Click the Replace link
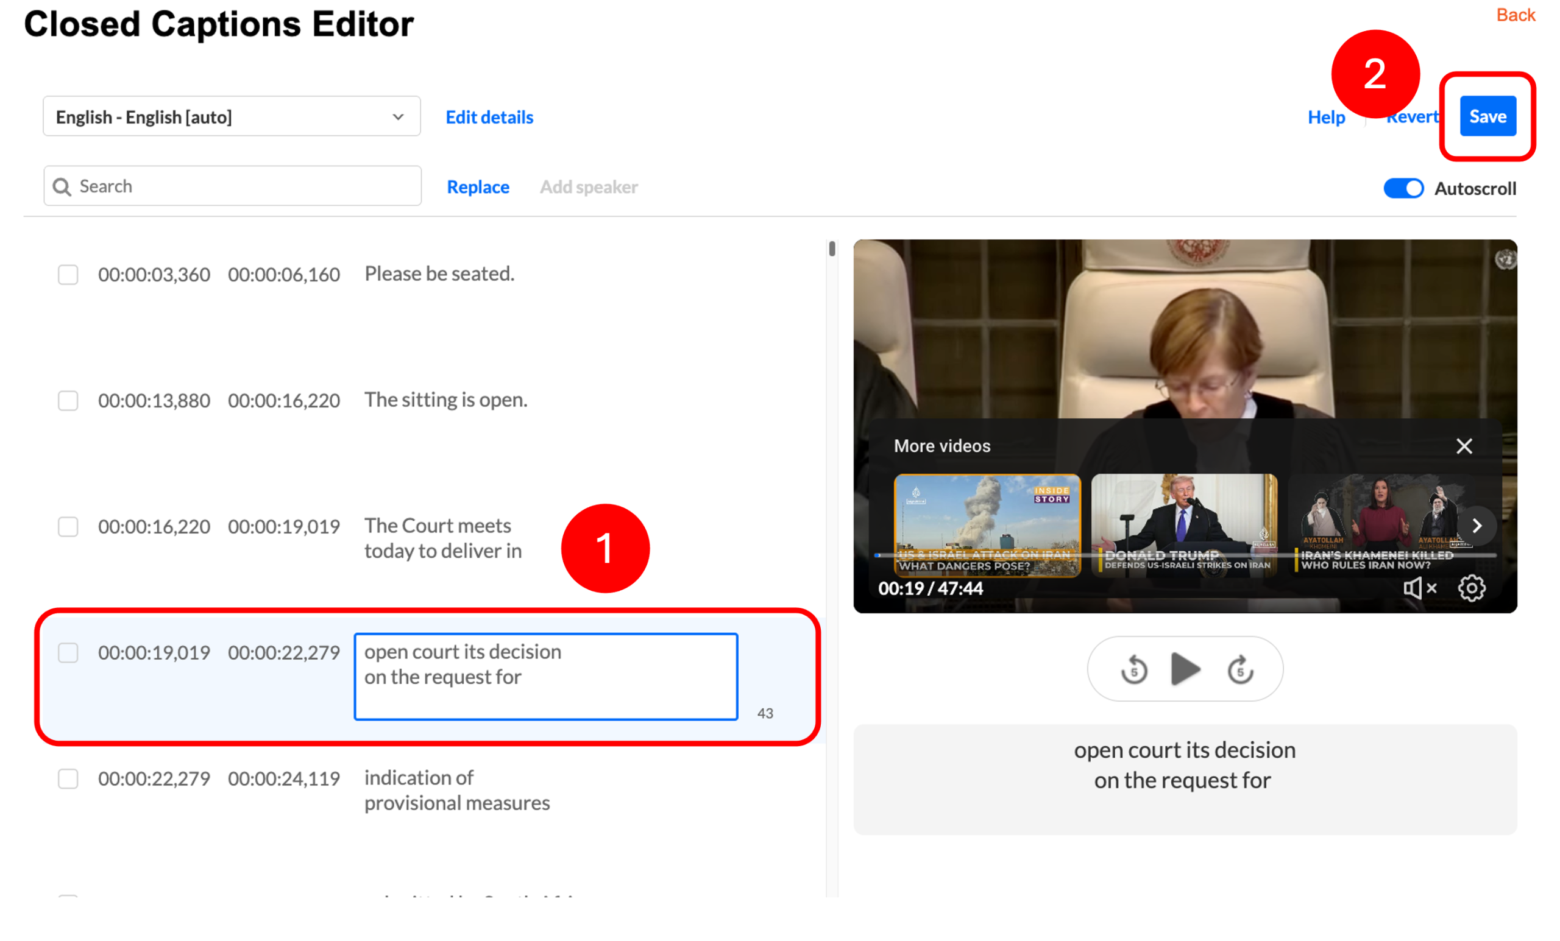1560x941 pixels. (x=478, y=187)
